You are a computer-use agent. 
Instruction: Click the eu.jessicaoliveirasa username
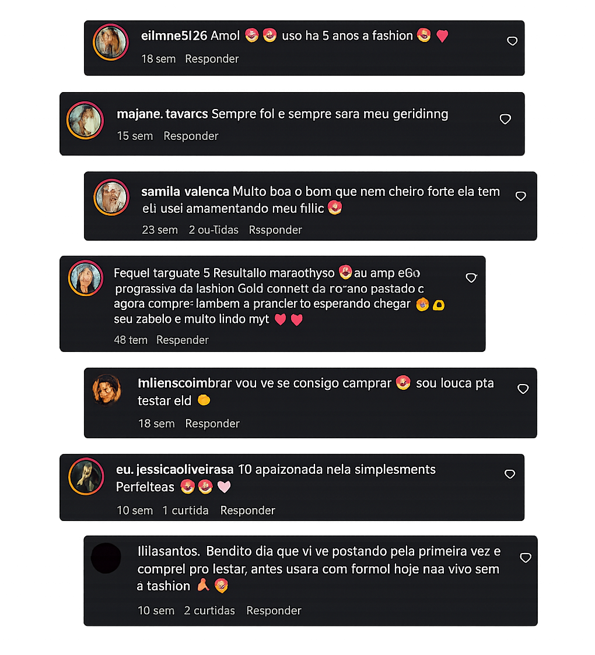[x=175, y=469]
